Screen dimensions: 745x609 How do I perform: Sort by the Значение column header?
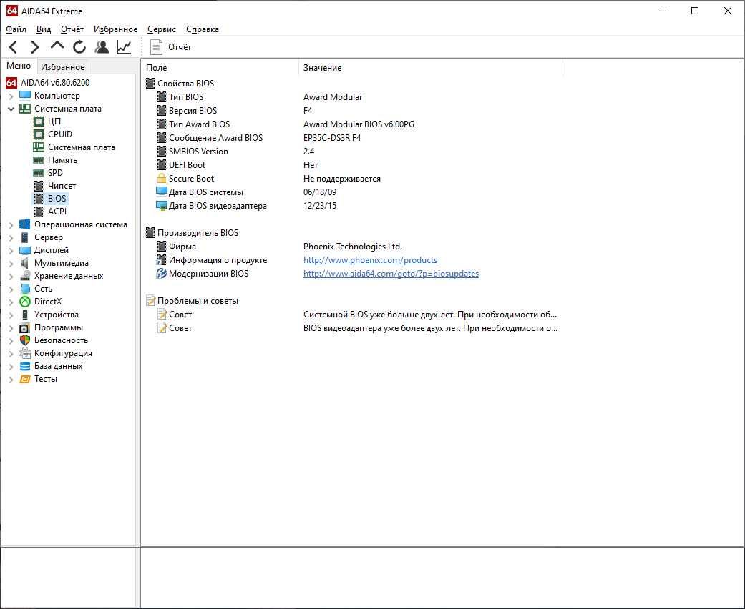pos(430,68)
